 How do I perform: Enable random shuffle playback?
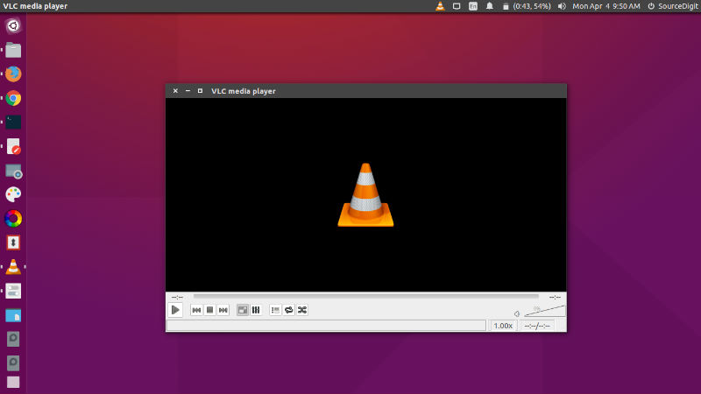tap(302, 310)
